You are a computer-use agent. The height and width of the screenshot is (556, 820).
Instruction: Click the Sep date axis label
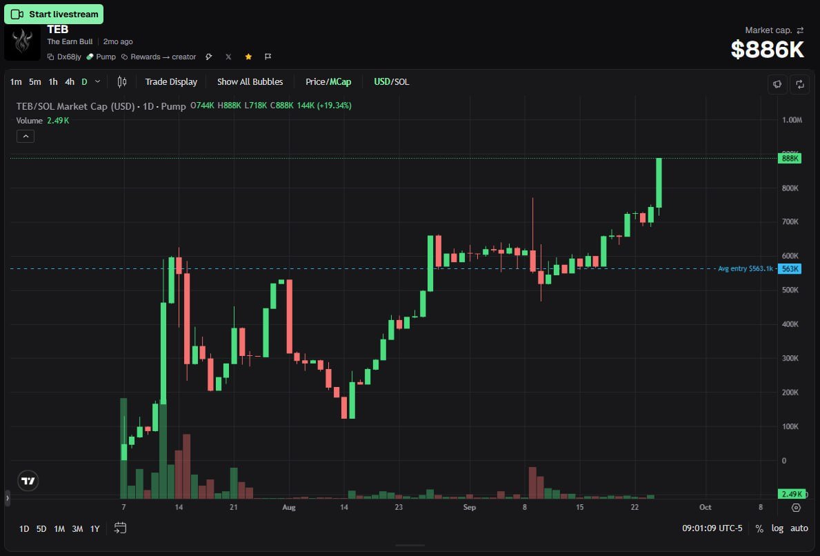(x=470, y=507)
